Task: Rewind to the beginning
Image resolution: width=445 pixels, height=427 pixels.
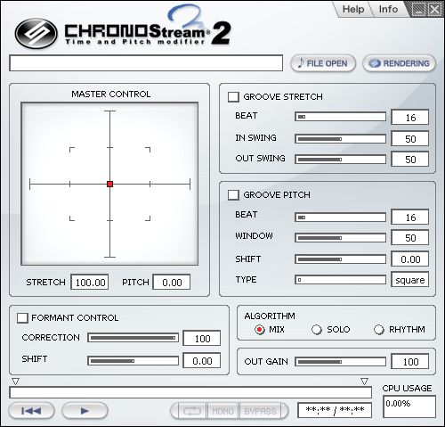Action: [31, 411]
